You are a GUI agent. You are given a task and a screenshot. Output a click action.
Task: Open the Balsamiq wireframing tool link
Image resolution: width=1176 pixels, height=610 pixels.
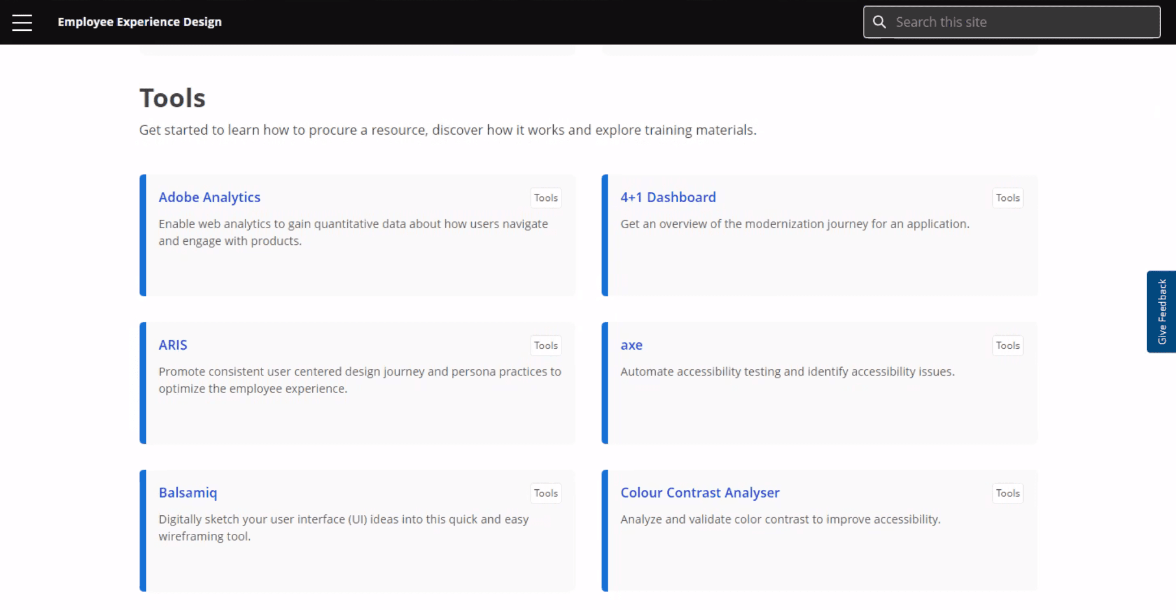point(187,493)
